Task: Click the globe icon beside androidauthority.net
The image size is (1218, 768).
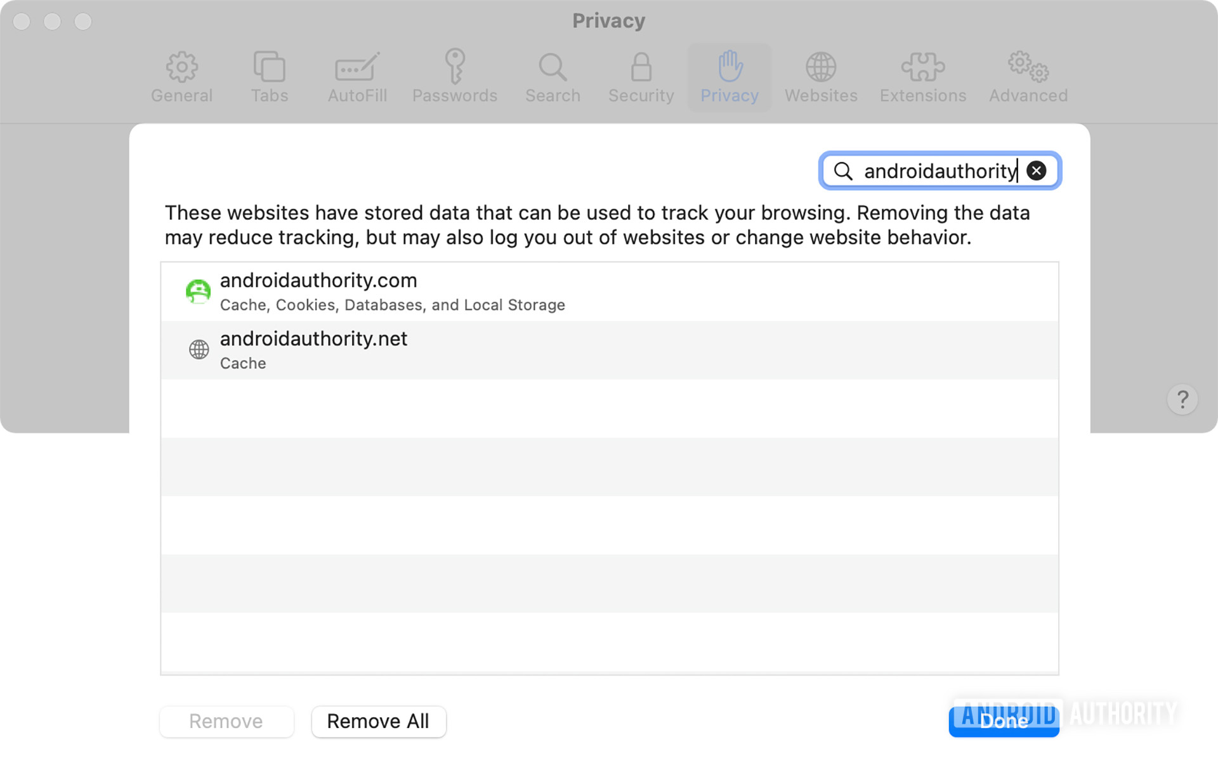Action: [199, 349]
